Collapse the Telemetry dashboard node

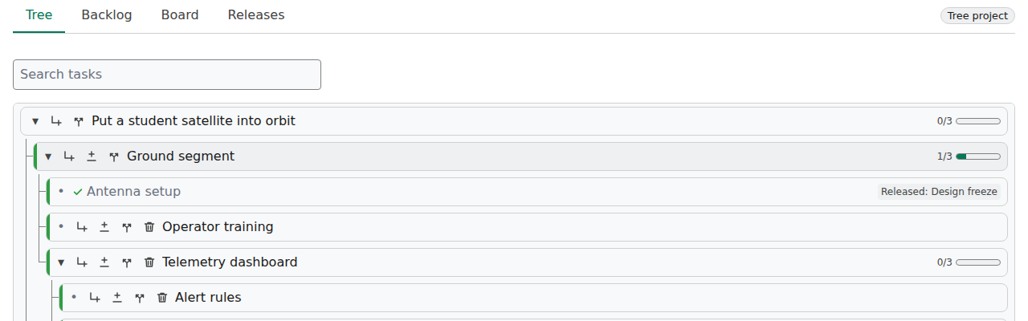[61, 262]
